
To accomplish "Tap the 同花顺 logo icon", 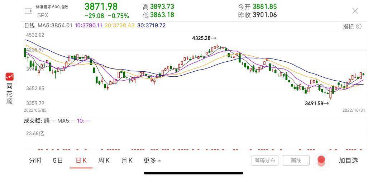I will click(10, 77).
